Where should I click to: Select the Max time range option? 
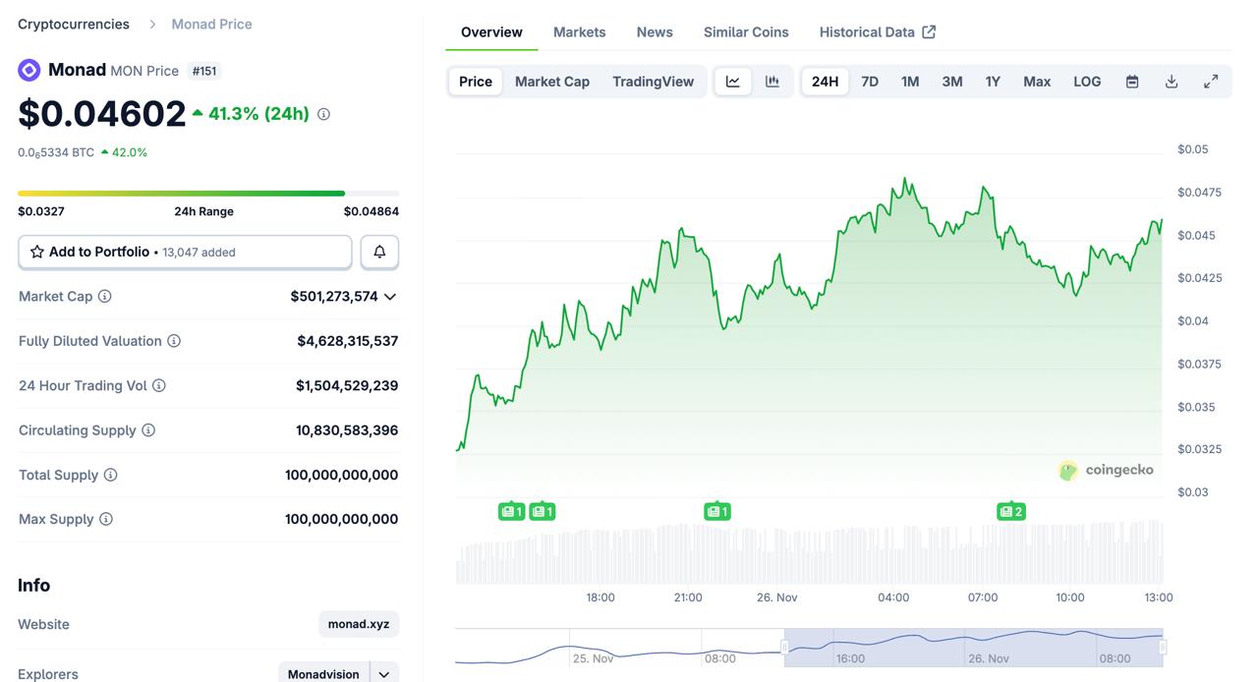1037,82
